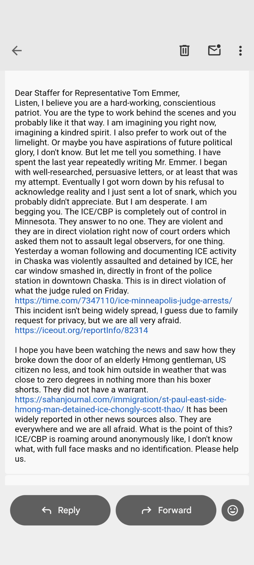The width and height of the screenshot is (254, 565).
Task: Add an emoji reaction to the email
Action: 233,510
